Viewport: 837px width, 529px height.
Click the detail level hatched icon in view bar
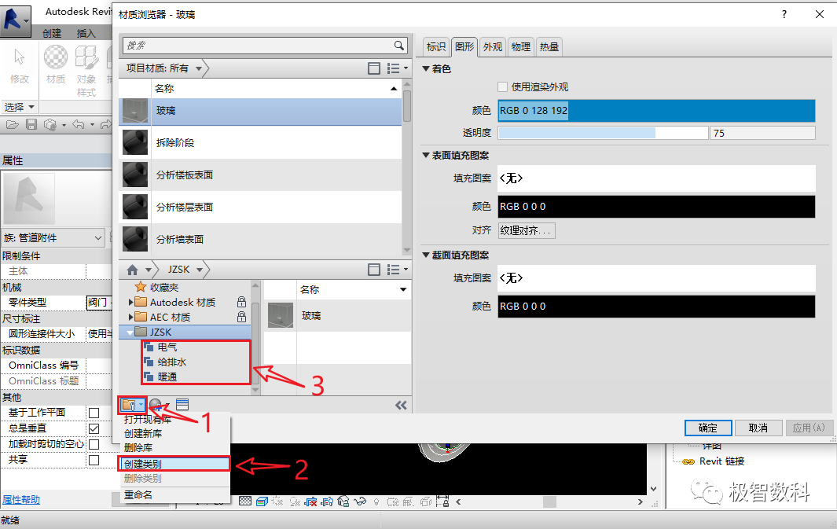coord(245,501)
